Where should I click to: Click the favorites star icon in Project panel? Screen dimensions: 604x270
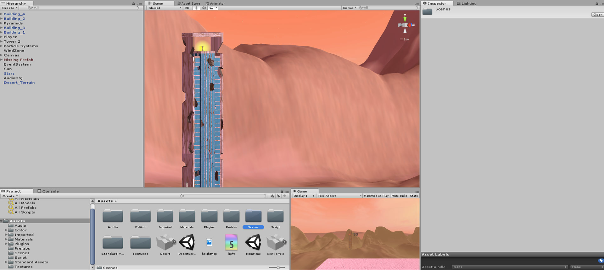coord(285,196)
